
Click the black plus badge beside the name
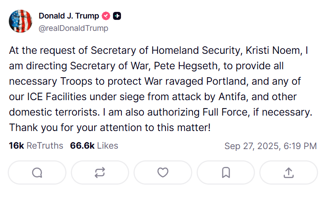tap(117, 16)
